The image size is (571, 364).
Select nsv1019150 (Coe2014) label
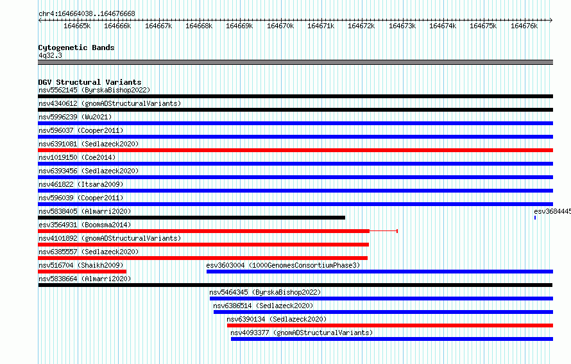click(77, 157)
